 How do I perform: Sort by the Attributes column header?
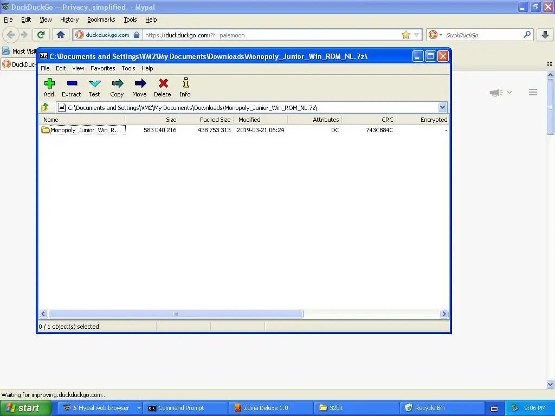[315, 120]
